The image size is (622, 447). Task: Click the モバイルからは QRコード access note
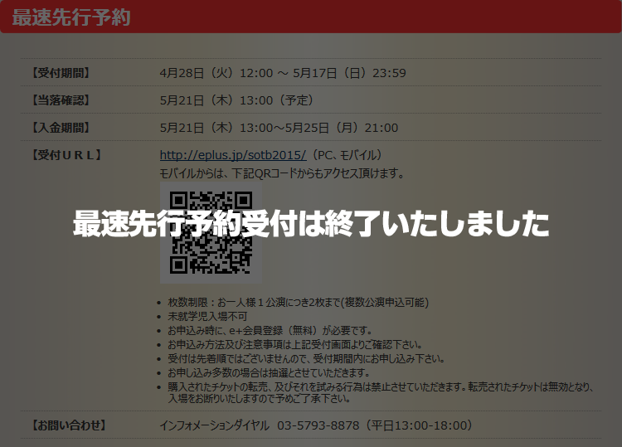point(282,173)
